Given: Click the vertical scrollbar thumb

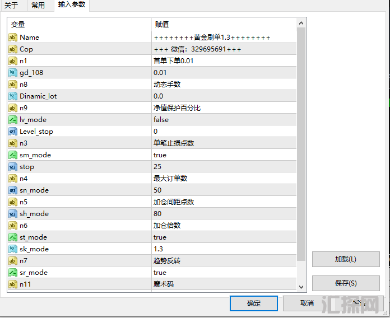Looking at the screenshot, I should click(301, 144).
